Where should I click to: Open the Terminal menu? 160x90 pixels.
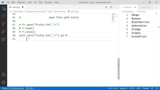[x=48, y=2]
